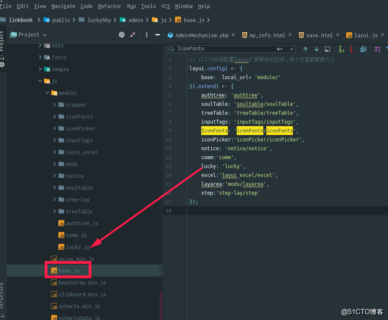Focus the IconFonts search field
This screenshot has width=388, height=320.
[227, 49]
